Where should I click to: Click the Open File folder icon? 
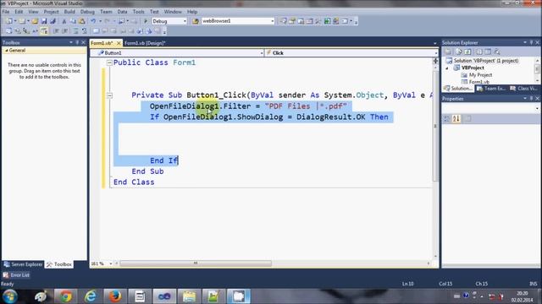pyautogui.click(x=35, y=21)
